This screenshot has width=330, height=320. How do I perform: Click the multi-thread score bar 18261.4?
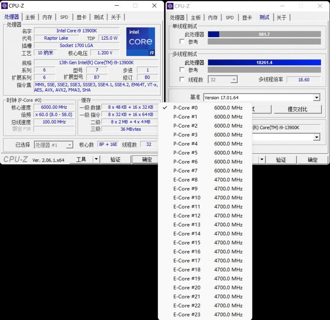264,63
